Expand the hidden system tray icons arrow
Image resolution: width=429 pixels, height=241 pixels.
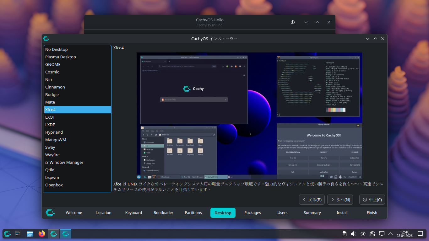click(x=391, y=234)
